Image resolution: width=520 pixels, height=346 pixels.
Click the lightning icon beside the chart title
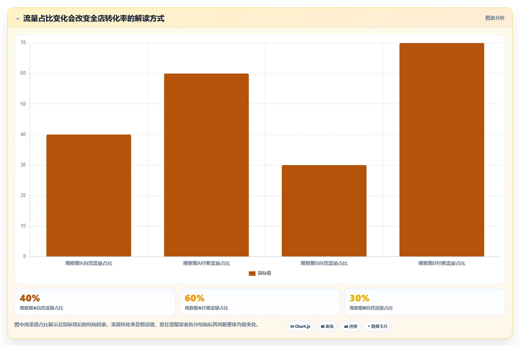[17, 19]
